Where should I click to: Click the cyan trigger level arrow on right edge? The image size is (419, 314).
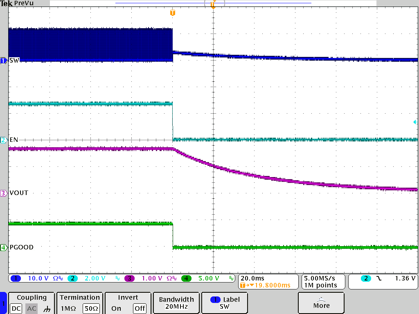pyautogui.click(x=415, y=122)
